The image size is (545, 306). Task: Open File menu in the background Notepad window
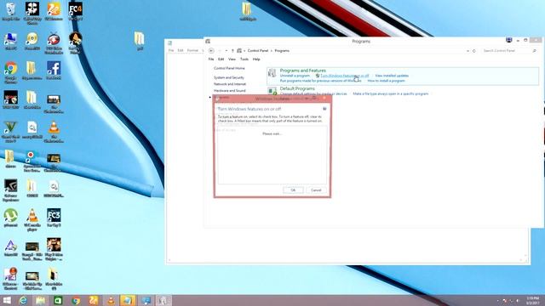point(171,50)
